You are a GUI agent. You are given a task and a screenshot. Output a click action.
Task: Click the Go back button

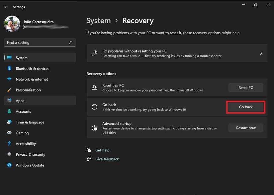coord(246,107)
